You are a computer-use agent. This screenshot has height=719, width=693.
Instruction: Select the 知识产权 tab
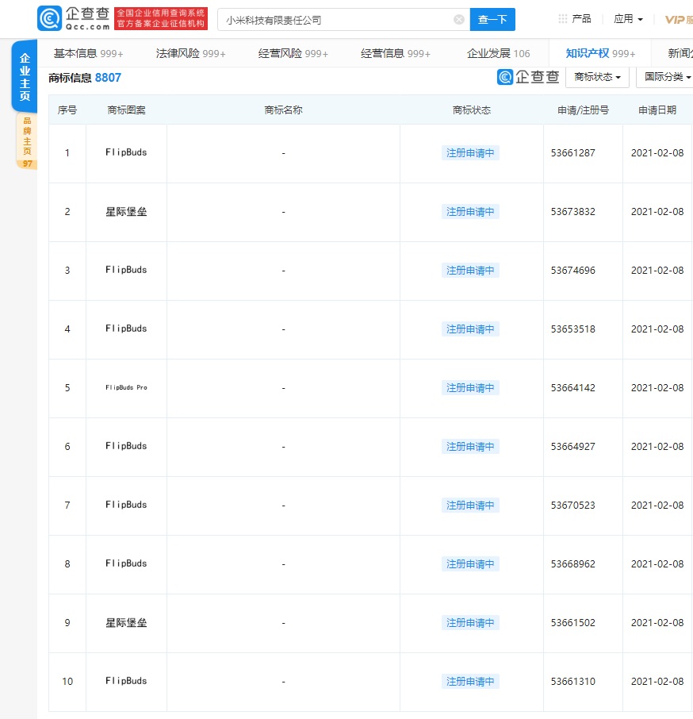point(600,54)
